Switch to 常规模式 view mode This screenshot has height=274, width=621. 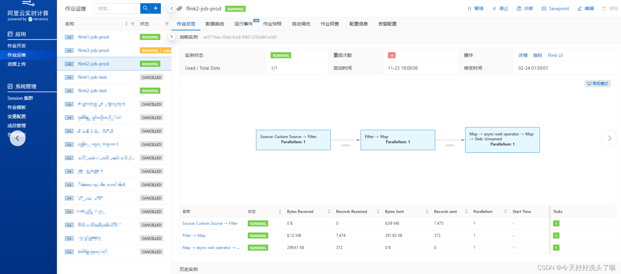(598, 83)
